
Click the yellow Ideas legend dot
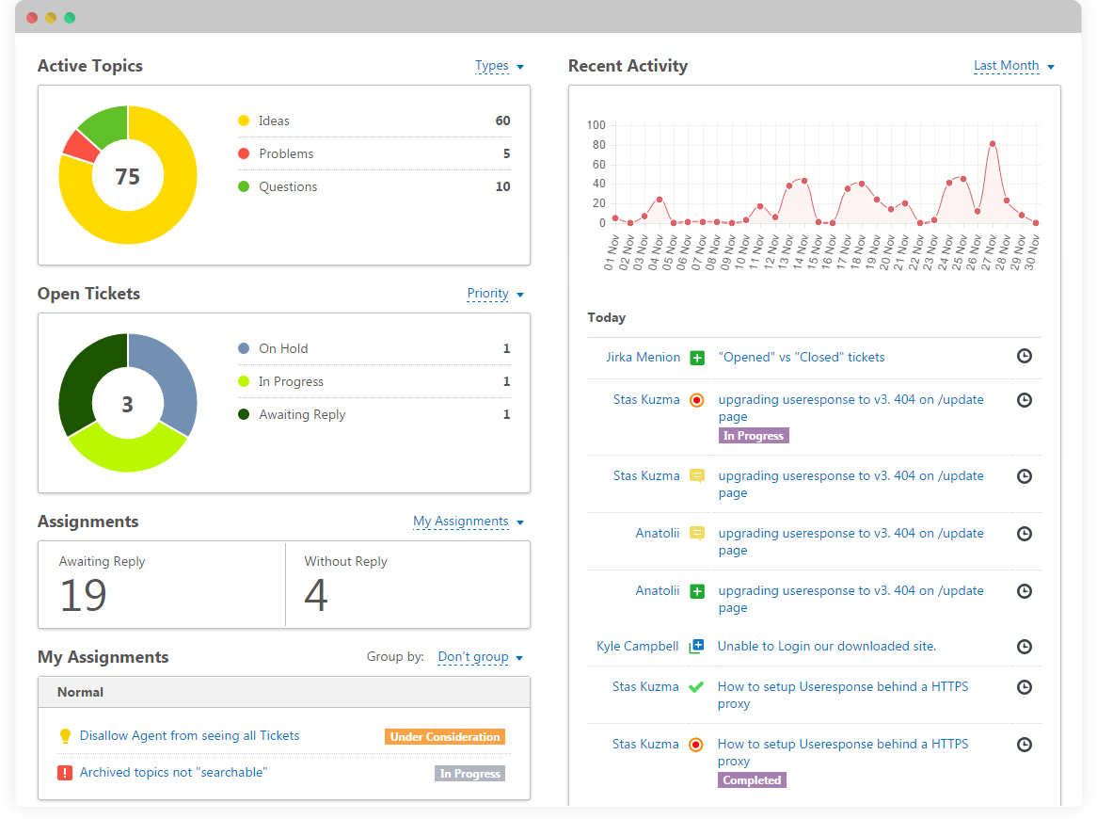point(244,121)
